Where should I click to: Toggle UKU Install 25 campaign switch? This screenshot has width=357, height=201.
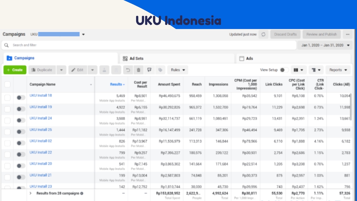click(x=21, y=132)
